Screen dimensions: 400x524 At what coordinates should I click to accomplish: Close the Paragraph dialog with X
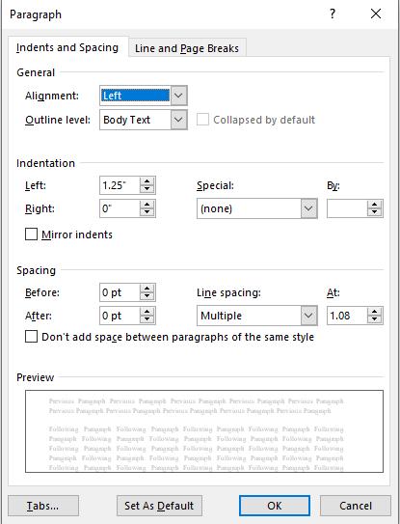(376, 14)
